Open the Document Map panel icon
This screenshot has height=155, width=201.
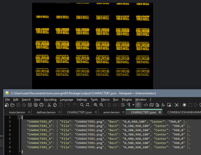point(152,105)
